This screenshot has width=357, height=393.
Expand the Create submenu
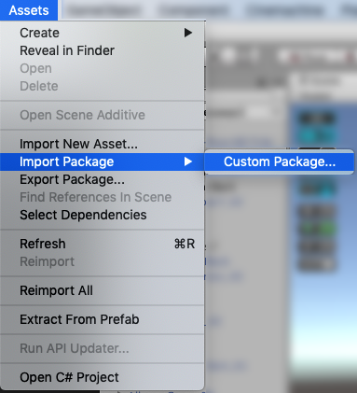click(x=103, y=33)
